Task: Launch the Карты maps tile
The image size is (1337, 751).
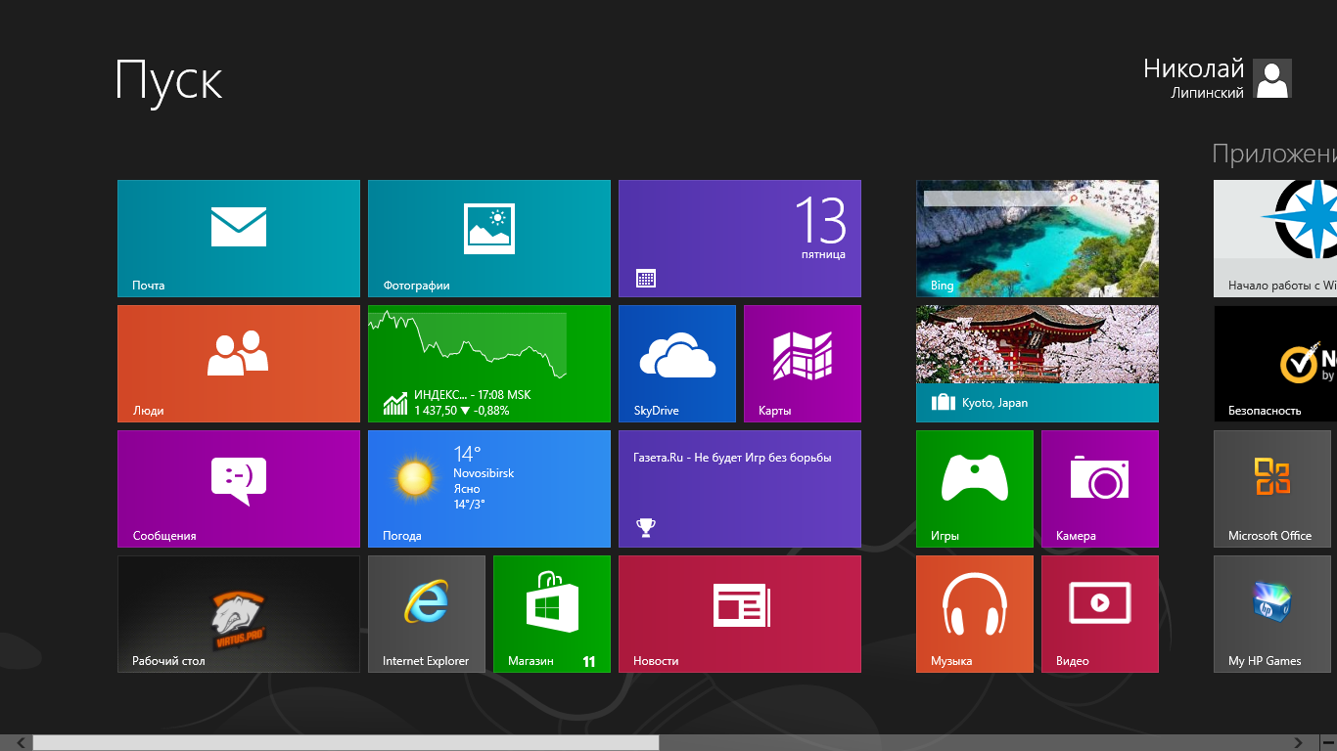Action: (803, 364)
